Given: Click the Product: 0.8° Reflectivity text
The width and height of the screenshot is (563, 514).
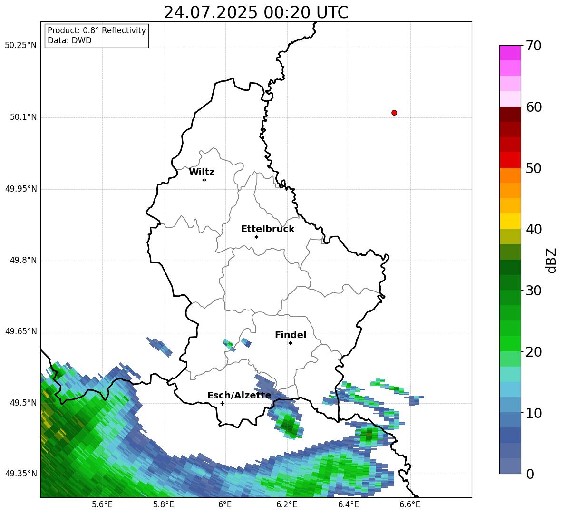Looking at the screenshot, I should click(x=97, y=30).
